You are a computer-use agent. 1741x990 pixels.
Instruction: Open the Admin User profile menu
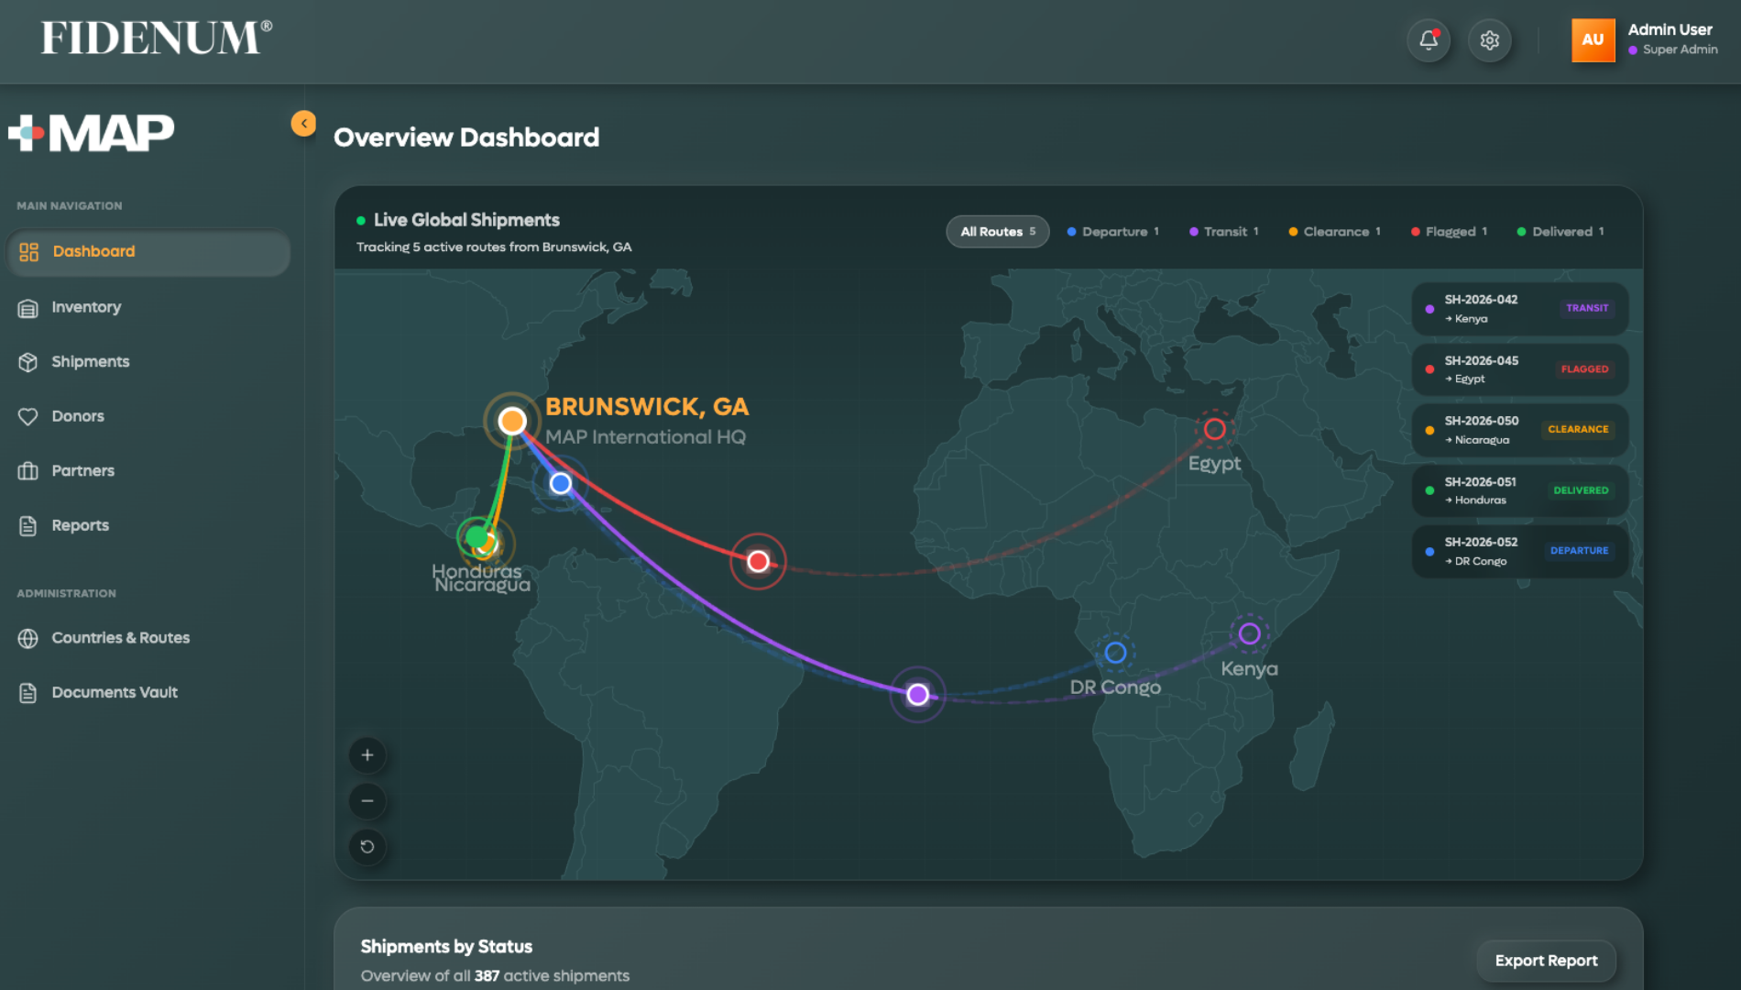pos(1645,40)
